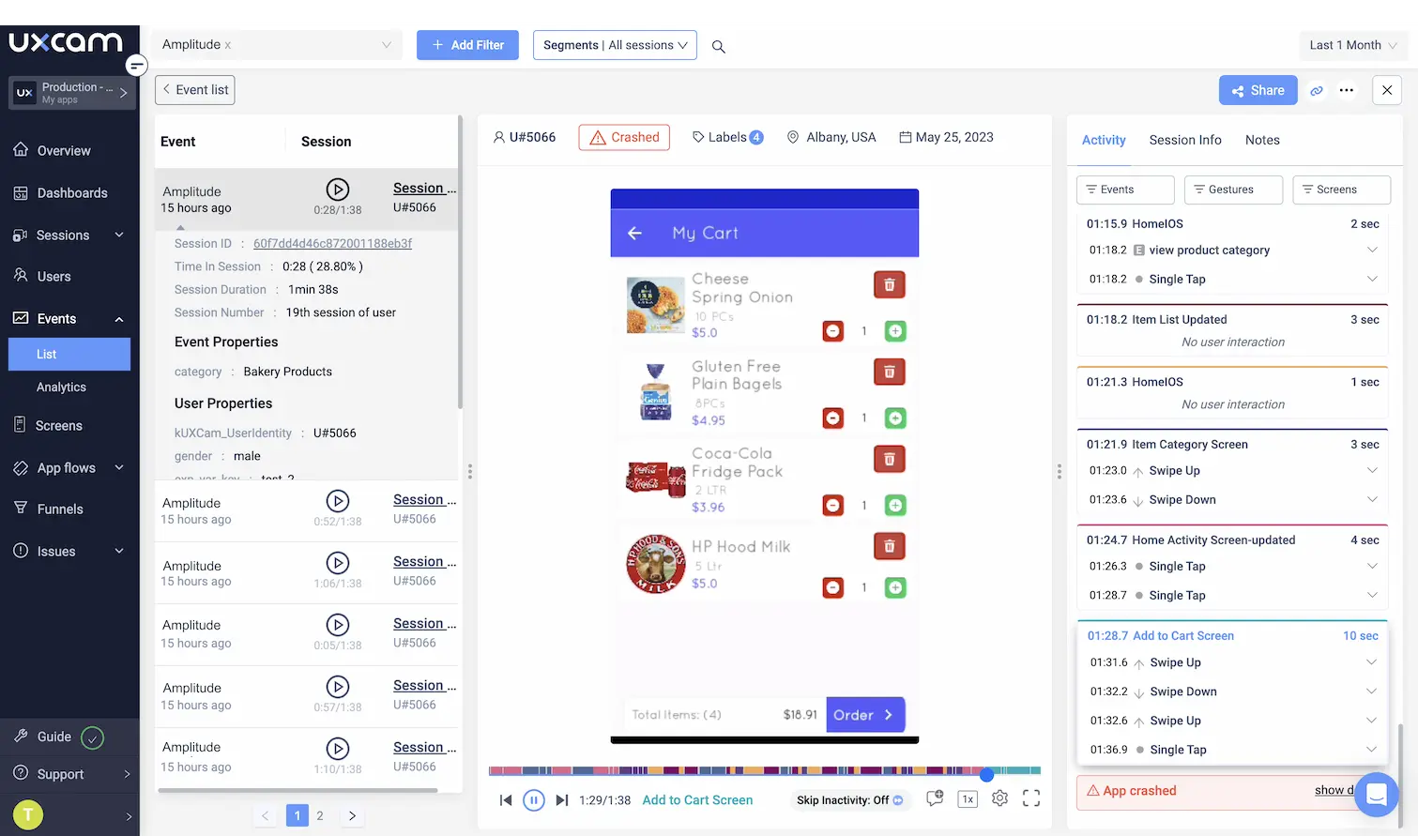Increase Coca-Cola Fridge Pack quantity
This screenshot has width=1418, height=836.
pyautogui.click(x=895, y=506)
